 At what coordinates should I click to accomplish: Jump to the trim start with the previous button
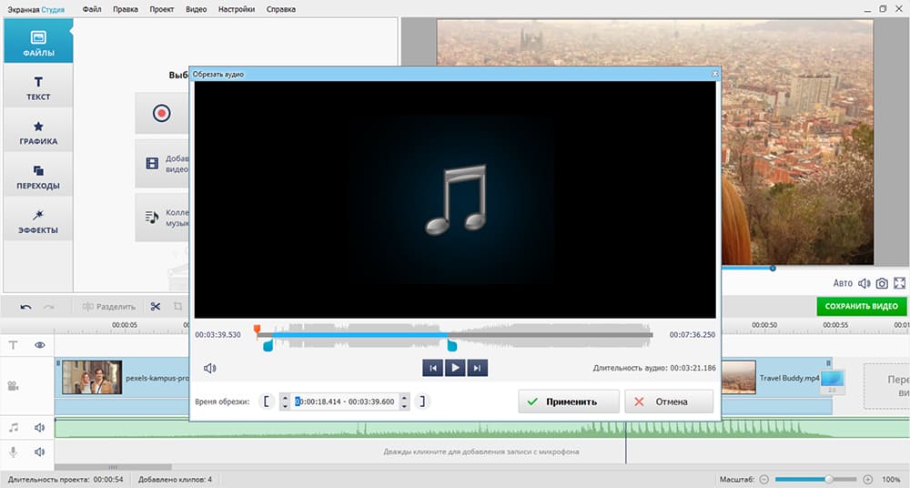(x=433, y=368)
